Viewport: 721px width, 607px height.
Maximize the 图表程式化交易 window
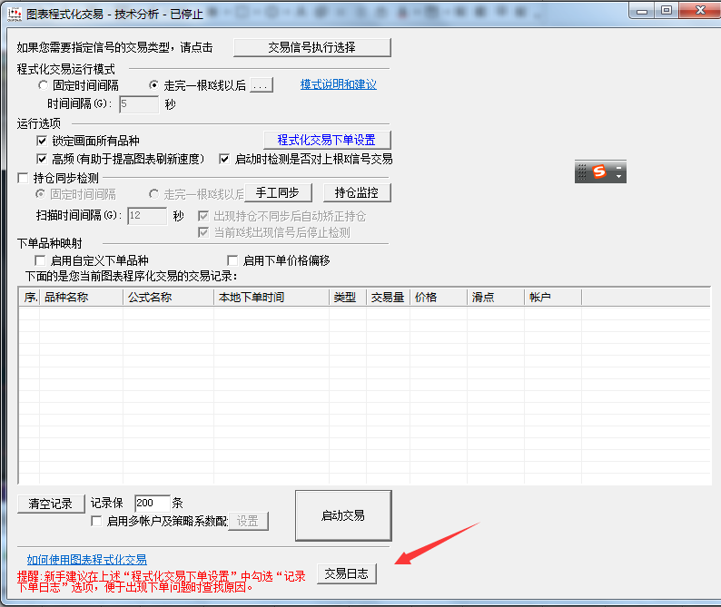point(667,10)
